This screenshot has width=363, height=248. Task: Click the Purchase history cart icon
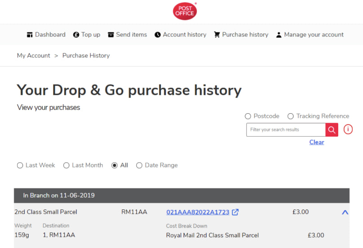(217, 35)
